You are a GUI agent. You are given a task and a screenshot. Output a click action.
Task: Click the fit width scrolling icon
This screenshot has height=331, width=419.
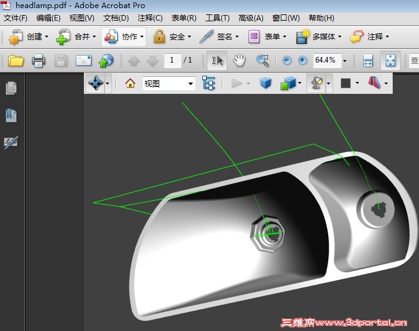point(368,61)
